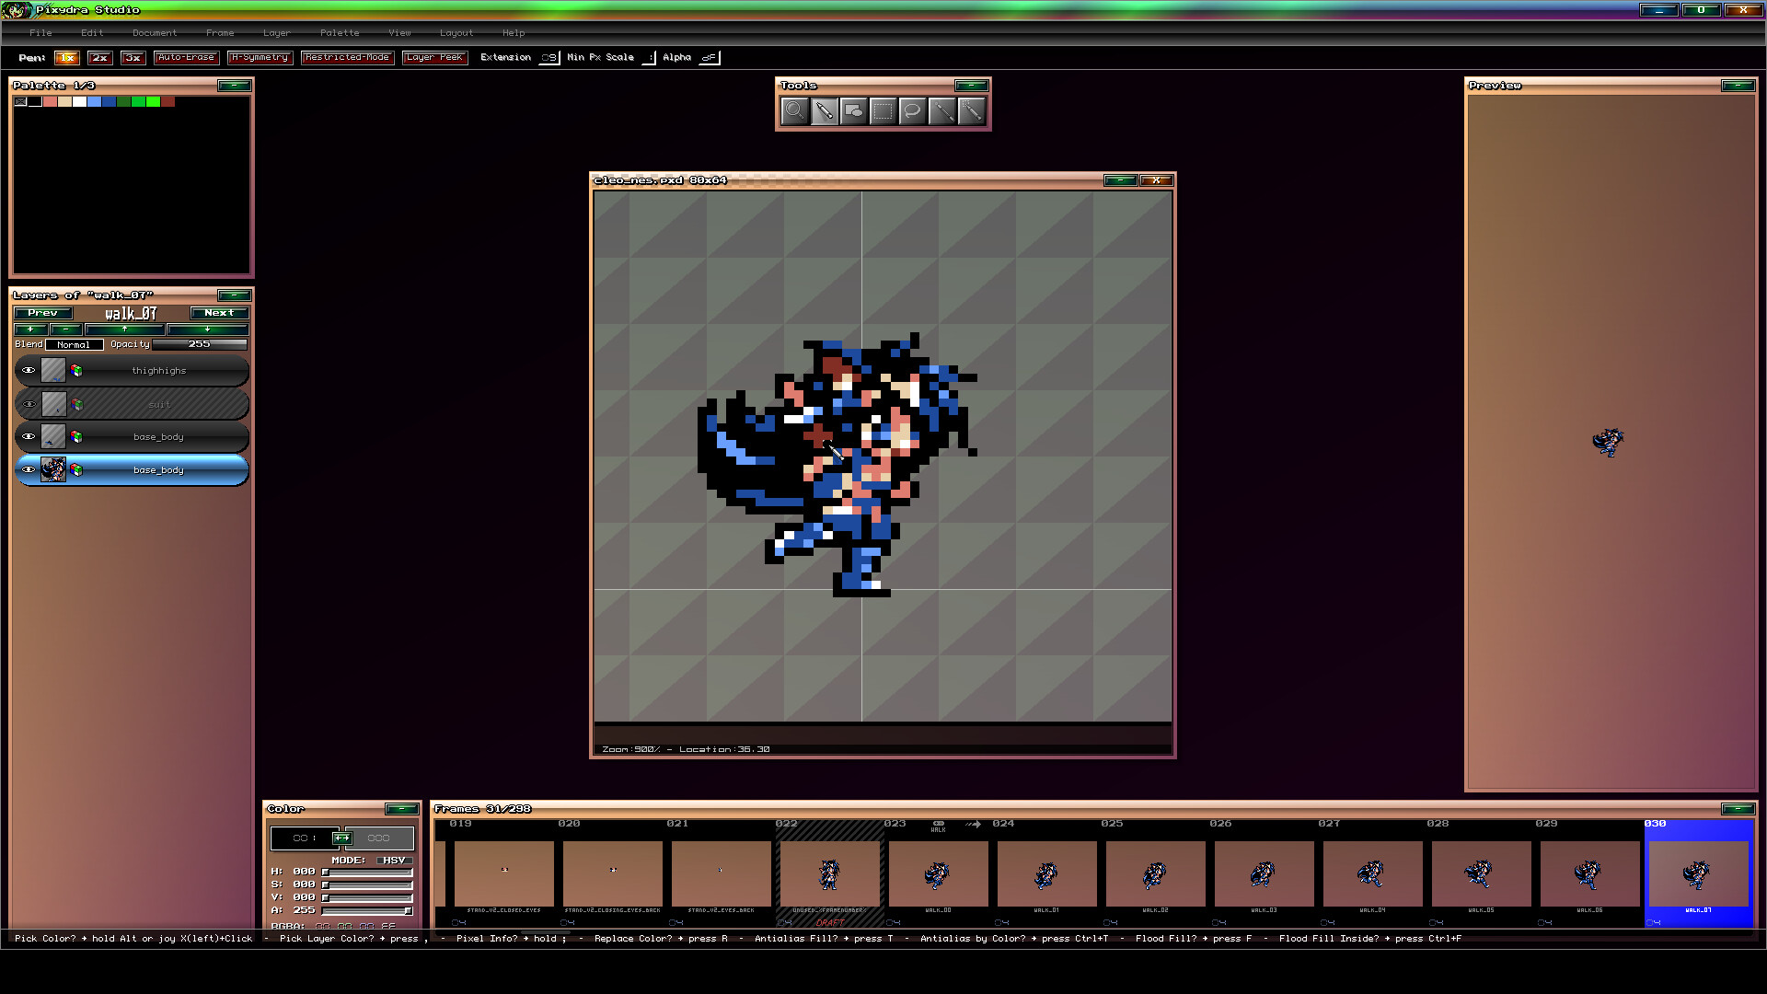Toggle visibility of suit layer
This screenshot has height=994, width=1767.
(29, 404)
